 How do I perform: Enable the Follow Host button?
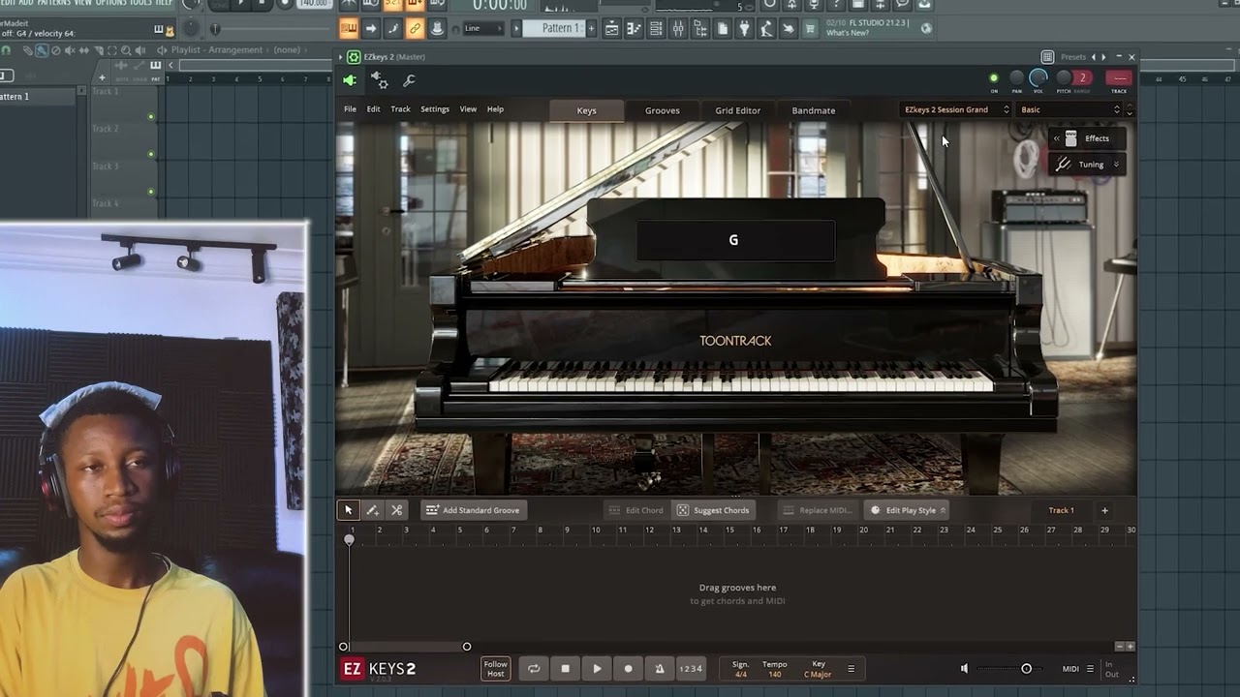click(x=495, y=669)
